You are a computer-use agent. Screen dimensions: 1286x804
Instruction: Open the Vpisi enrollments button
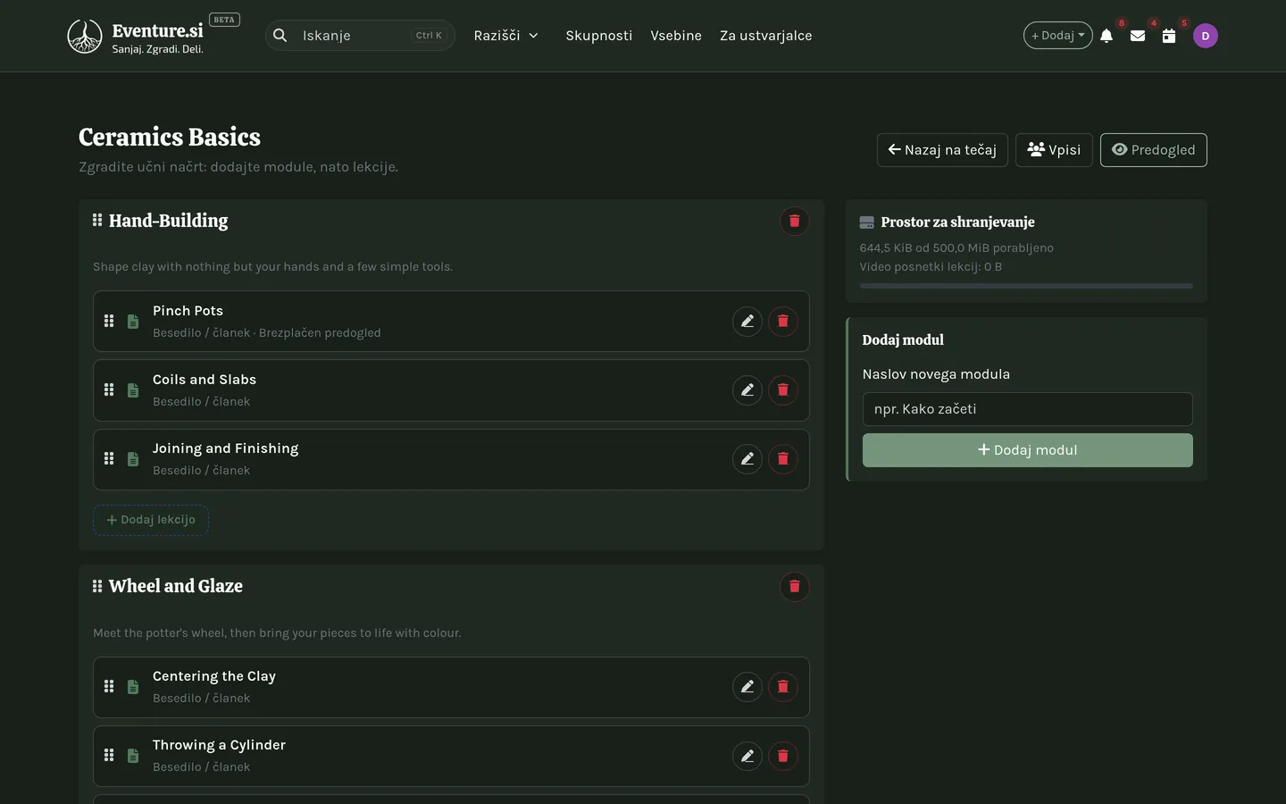tap(1054, 150)
